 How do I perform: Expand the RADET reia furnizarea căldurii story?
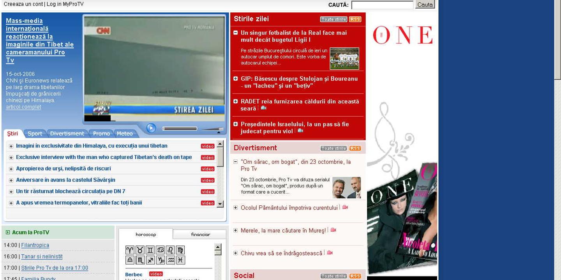(x=235, y=101)
